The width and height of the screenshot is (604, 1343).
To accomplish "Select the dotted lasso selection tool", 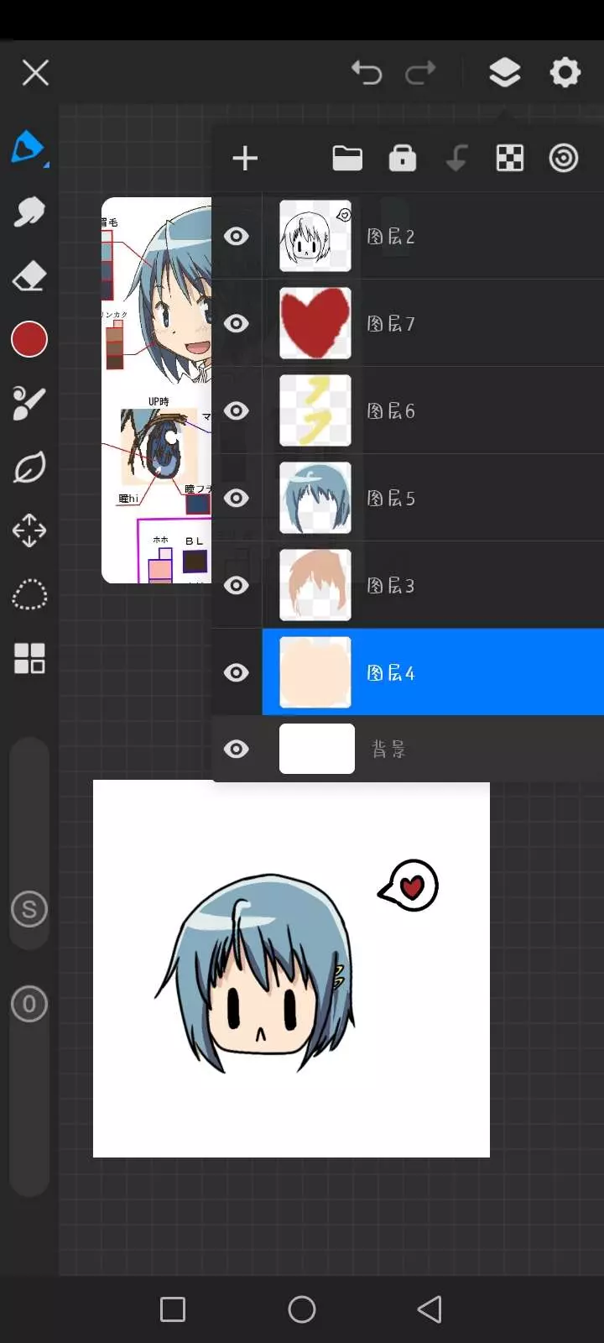I will coord(29,594).
